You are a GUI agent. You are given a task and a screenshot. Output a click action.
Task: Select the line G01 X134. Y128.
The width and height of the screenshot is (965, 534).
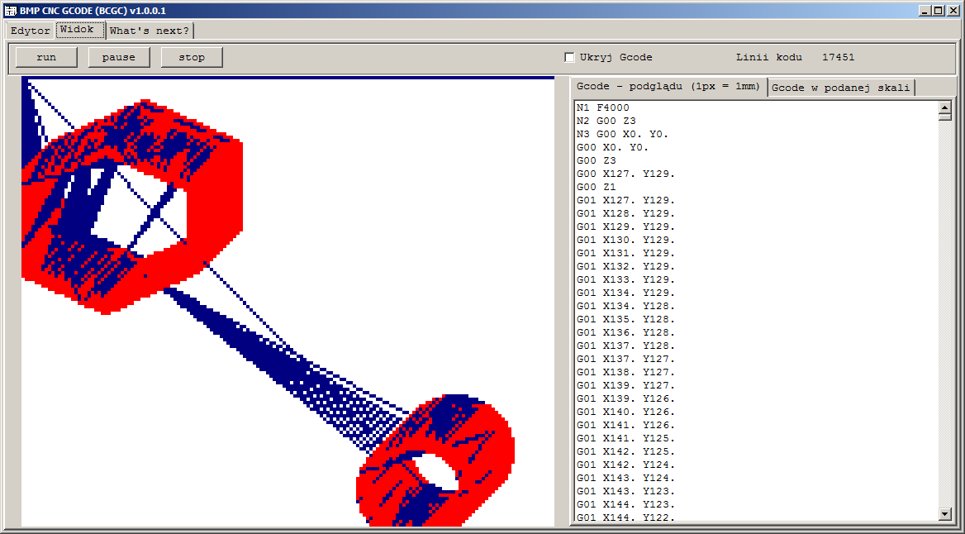(x=626, y=306)
